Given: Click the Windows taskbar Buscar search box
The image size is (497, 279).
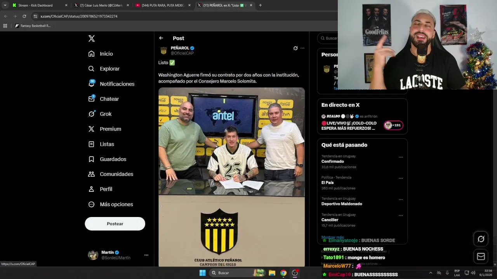Looking at the screenshot, I should (x=238, y=273).
